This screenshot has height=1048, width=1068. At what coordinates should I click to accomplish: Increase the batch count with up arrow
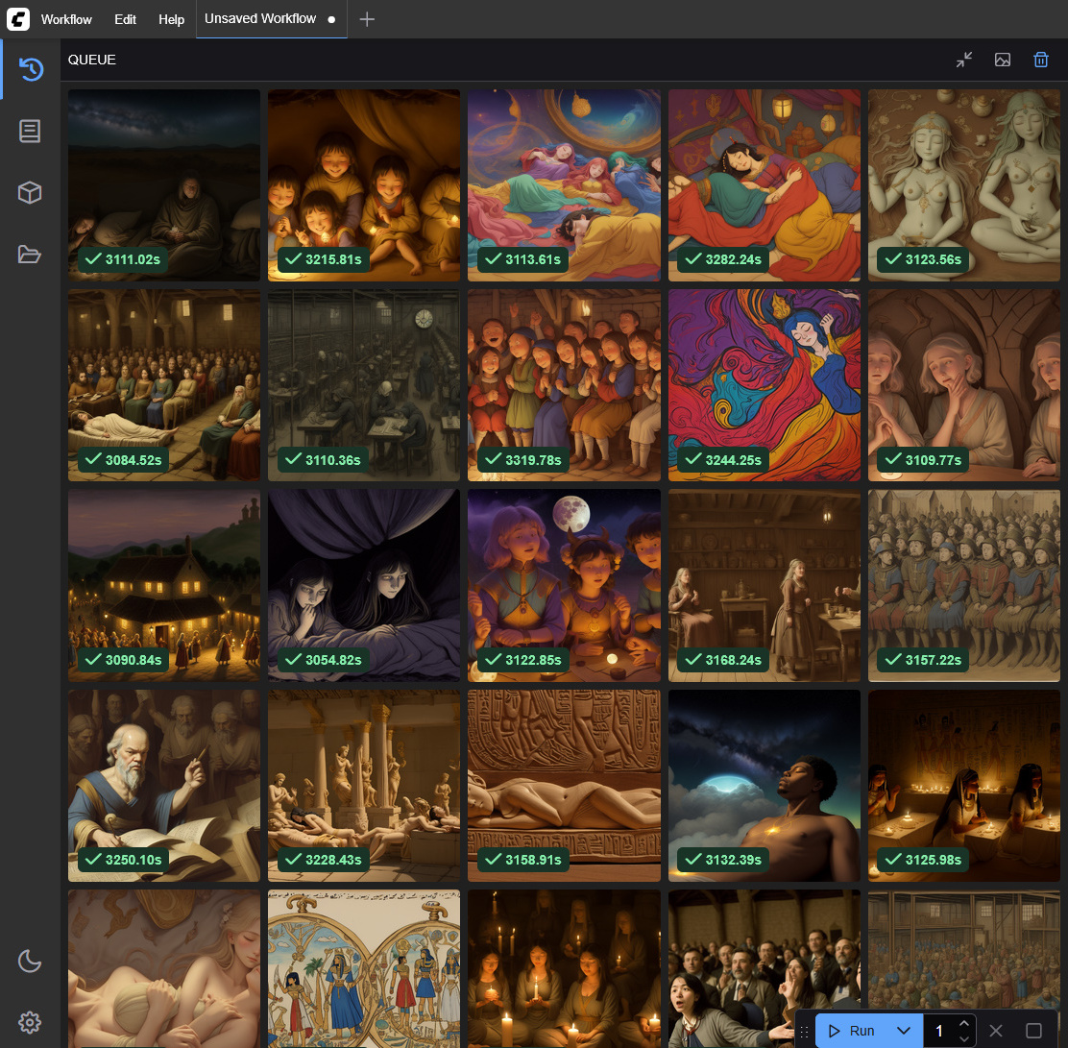click(x=963, y=1023)
